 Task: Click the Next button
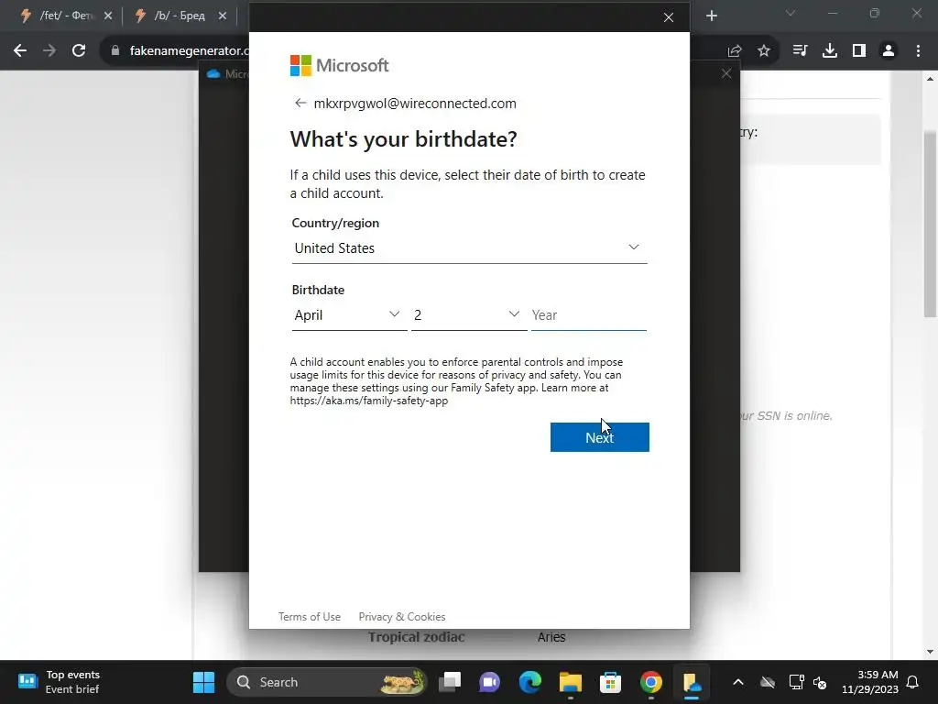599,437
